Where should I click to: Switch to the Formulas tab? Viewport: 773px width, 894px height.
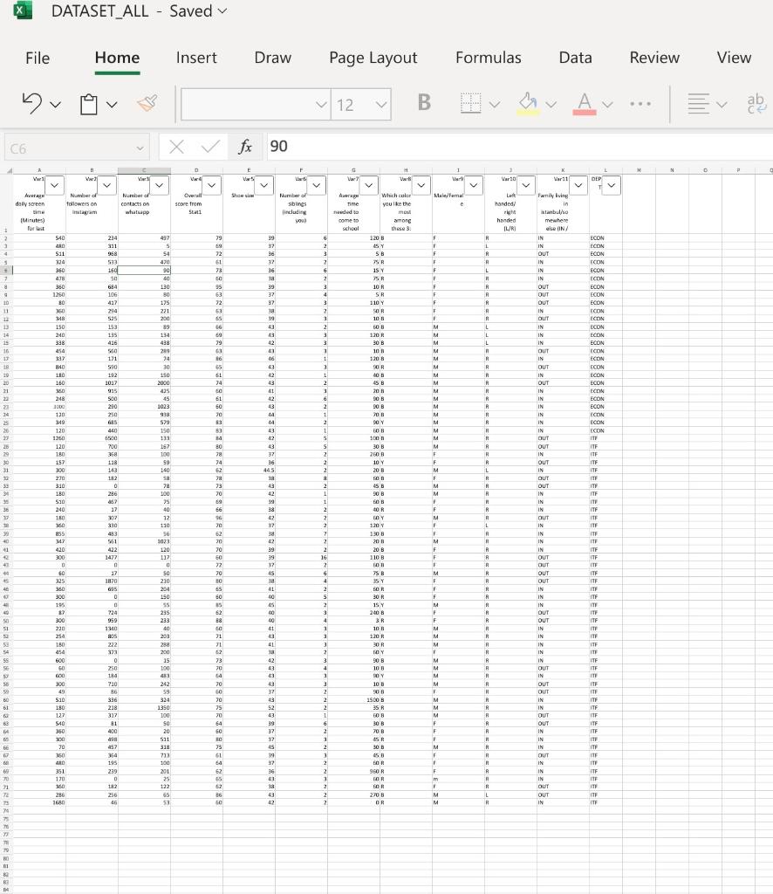pos(488,58)
